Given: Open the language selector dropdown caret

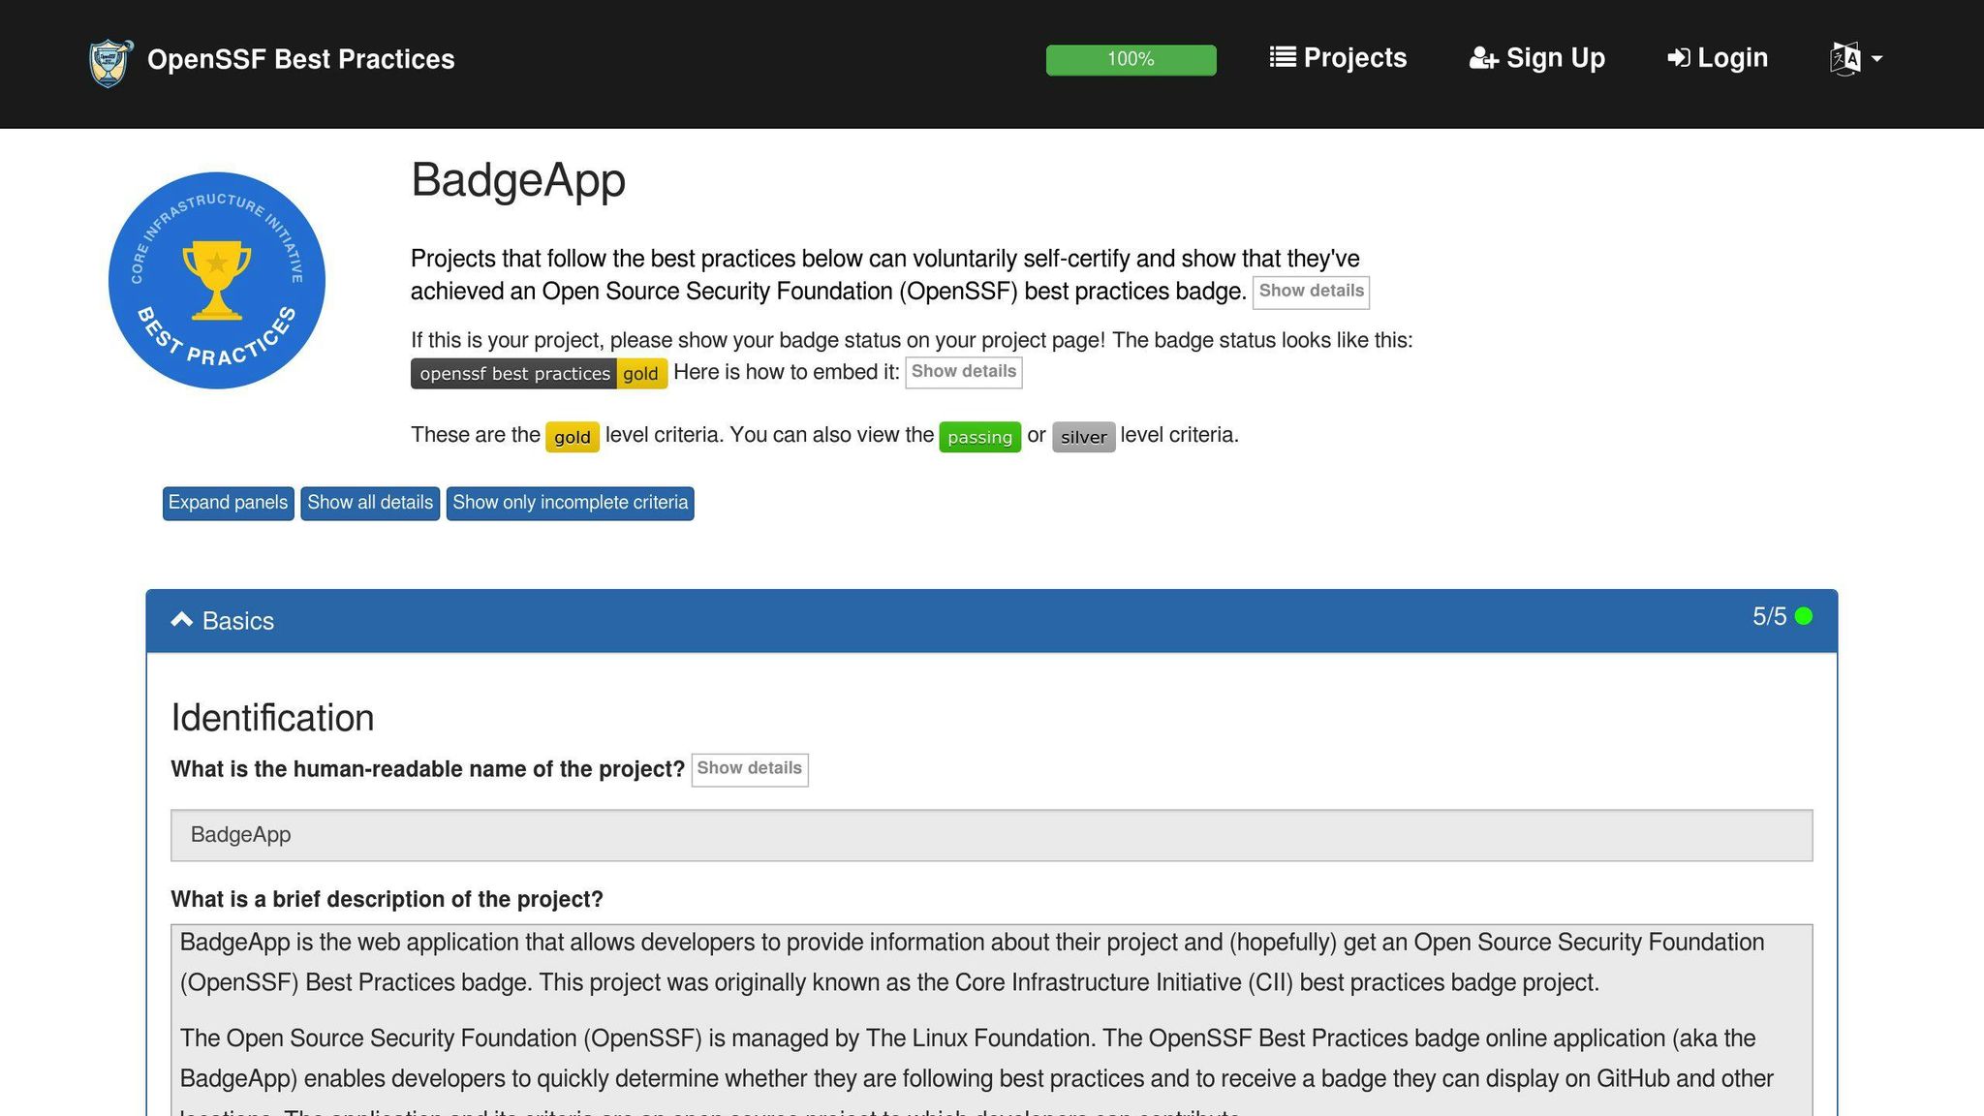Looking at the screenshot, I should (1876, 60).
